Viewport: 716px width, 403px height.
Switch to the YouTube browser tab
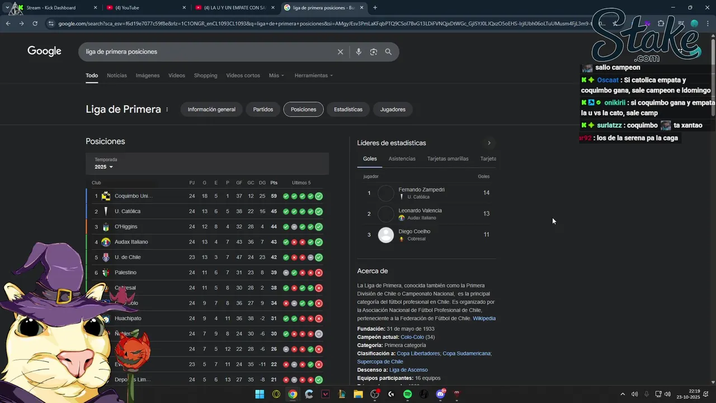click(x=145, y=8)
